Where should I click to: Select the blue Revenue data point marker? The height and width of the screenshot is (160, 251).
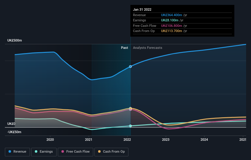[131, 67]
